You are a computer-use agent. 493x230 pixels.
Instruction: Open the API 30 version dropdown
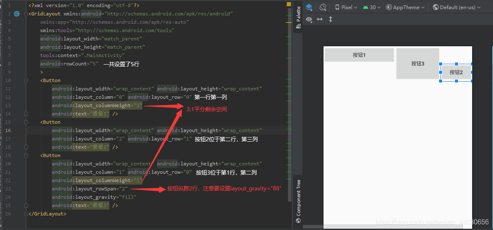pos(372,7)
